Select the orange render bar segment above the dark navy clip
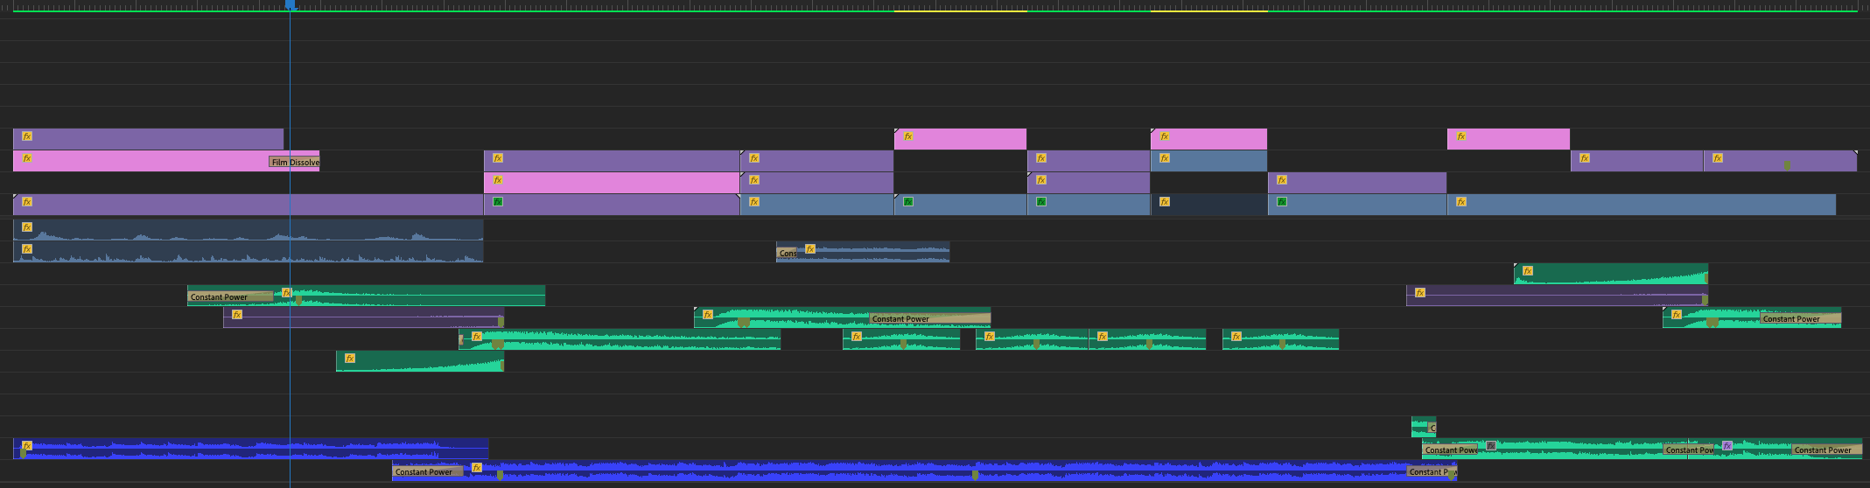 (x=1208, y=10)
